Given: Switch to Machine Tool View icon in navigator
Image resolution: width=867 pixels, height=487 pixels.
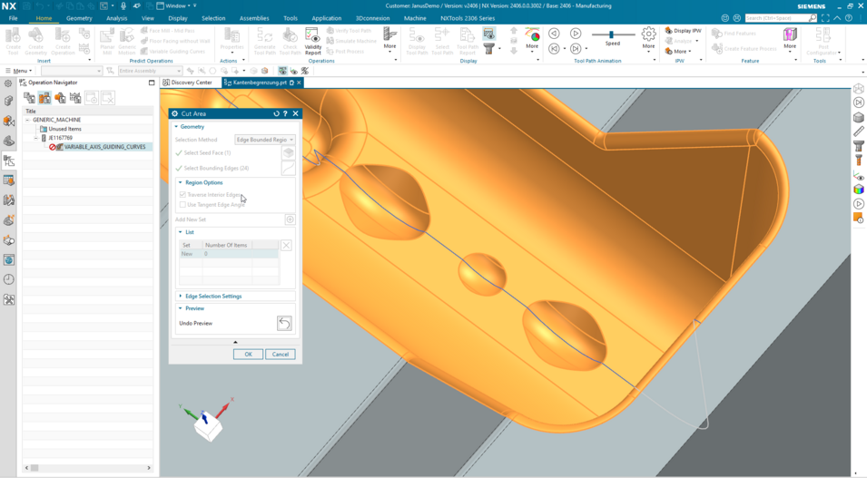Looking at the screenshot, I should click(44, 98).
